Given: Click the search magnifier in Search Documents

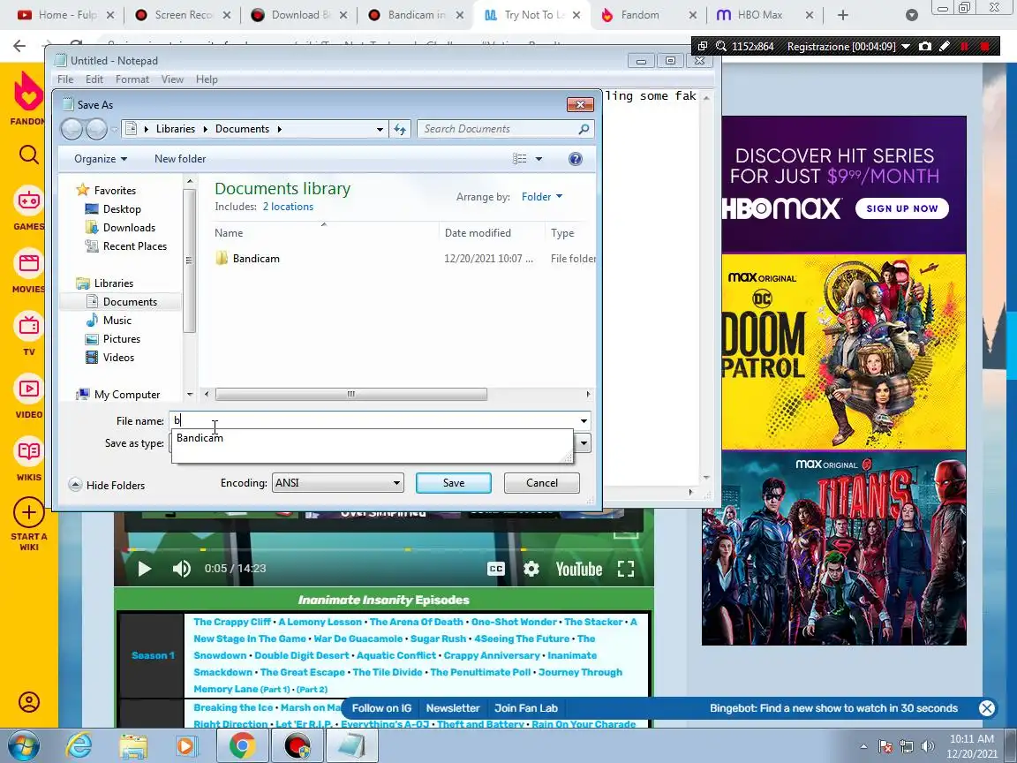Looking at the screenshot, I should click(x=584, y=129).
